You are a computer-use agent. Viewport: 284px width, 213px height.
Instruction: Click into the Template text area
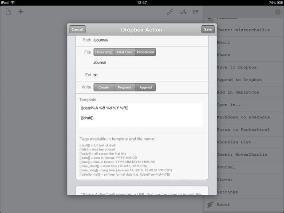click(142, 115)
